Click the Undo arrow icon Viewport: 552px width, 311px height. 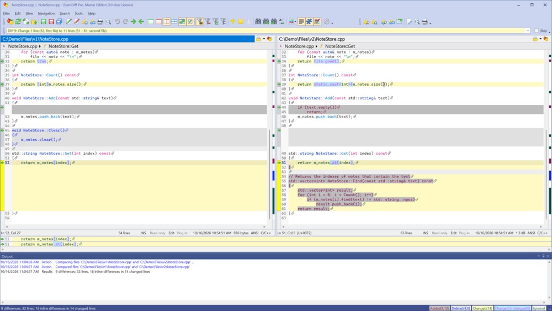[x=117, y=22]
